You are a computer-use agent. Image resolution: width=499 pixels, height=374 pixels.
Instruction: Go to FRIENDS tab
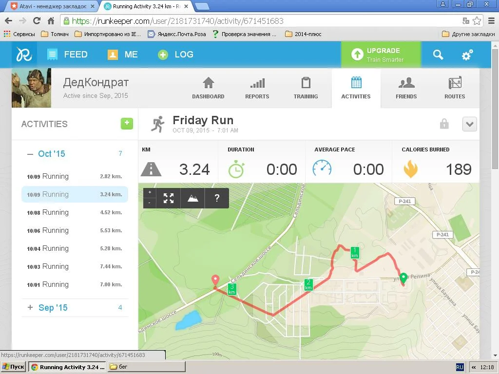pos(406,88)
